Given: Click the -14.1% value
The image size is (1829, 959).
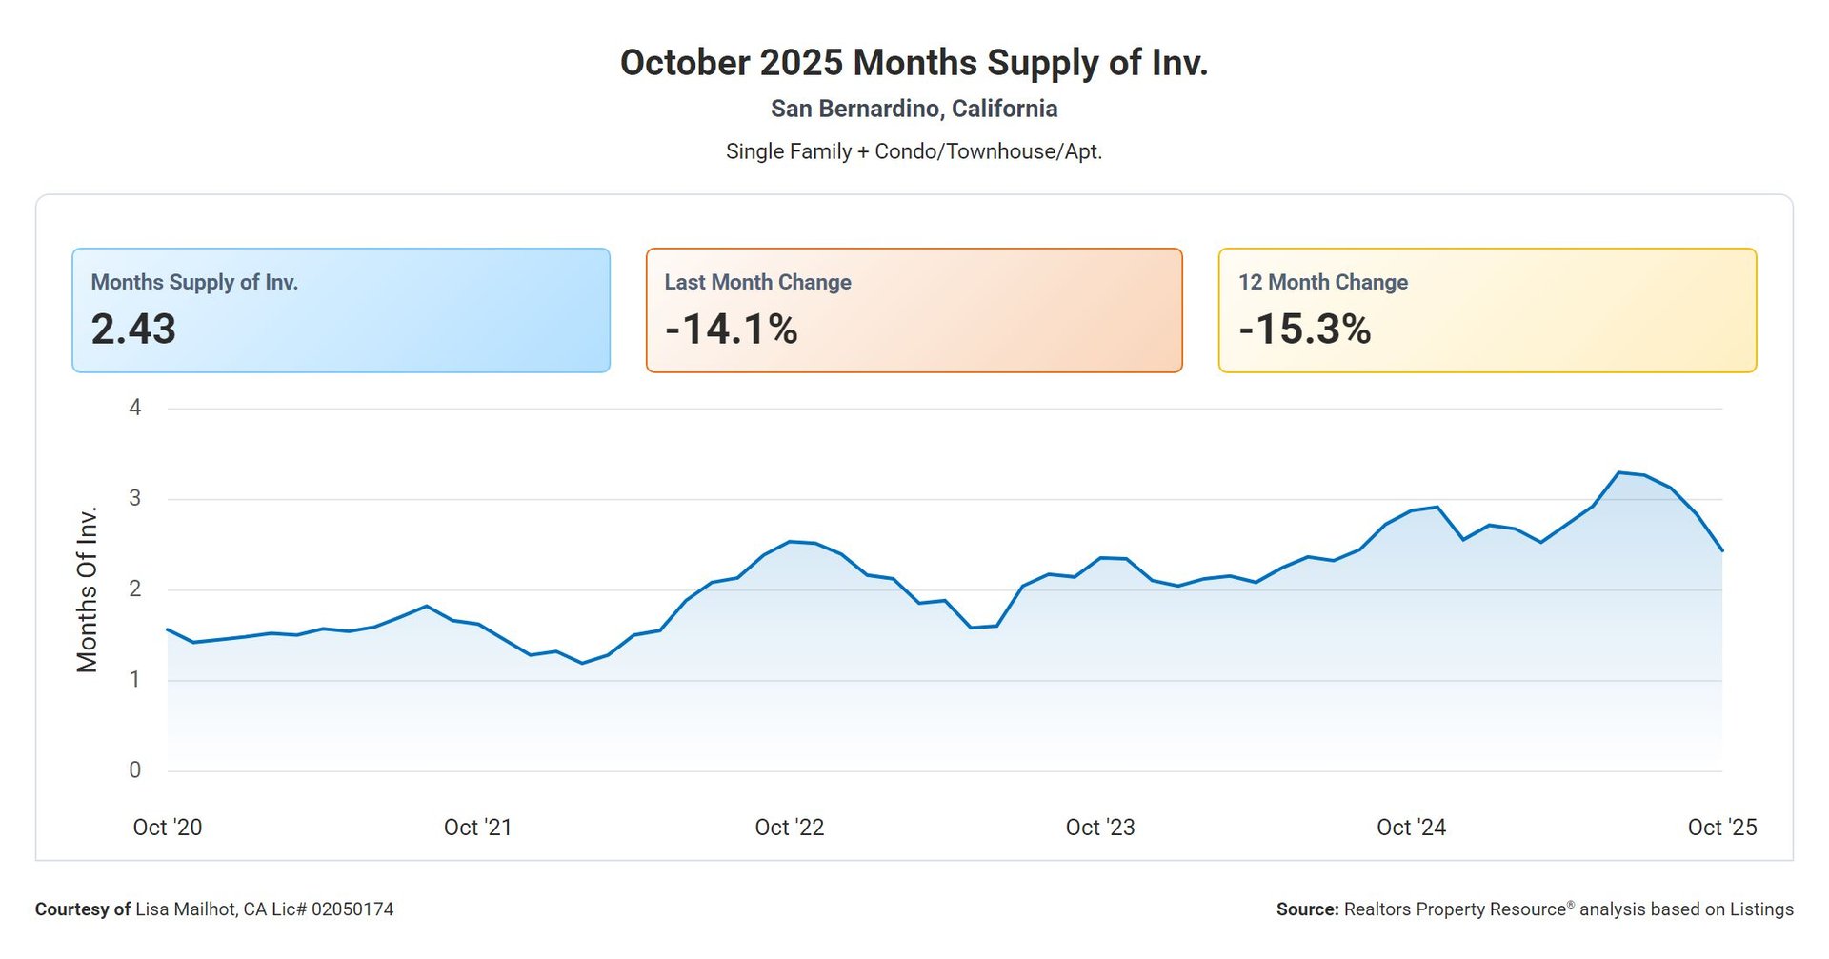Looking at the screenshot, I should click(731, 330).
